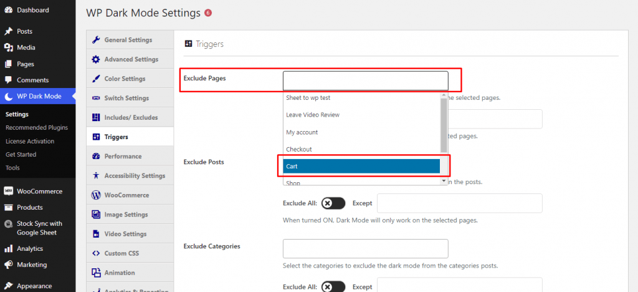The image size is (638, 292).
Task: Click the Stock Sync plugin icon
Action: point(8,223)
